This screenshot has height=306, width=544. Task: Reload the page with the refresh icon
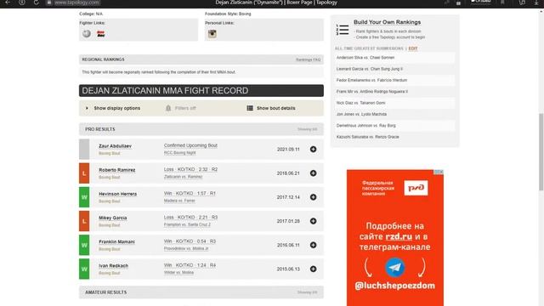[36, 3]
